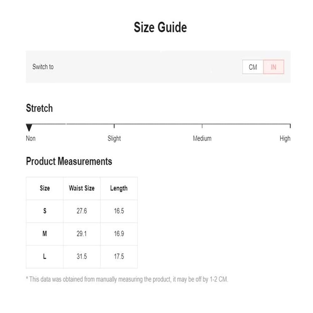Select the S size row label
313x313 pixels.
tap(45, 211)
